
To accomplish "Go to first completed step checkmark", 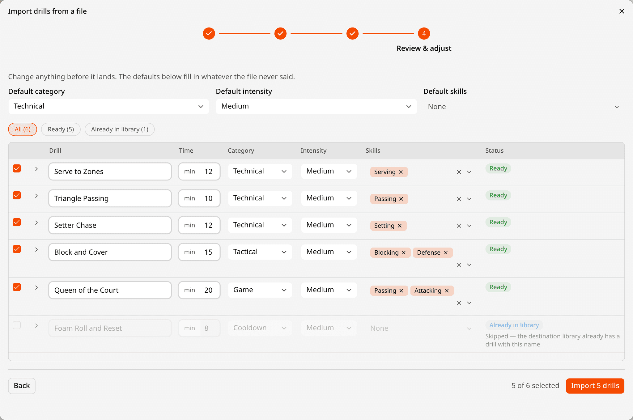I will (x=209, y=33).
